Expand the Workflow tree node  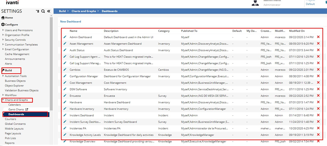[3, 95]
